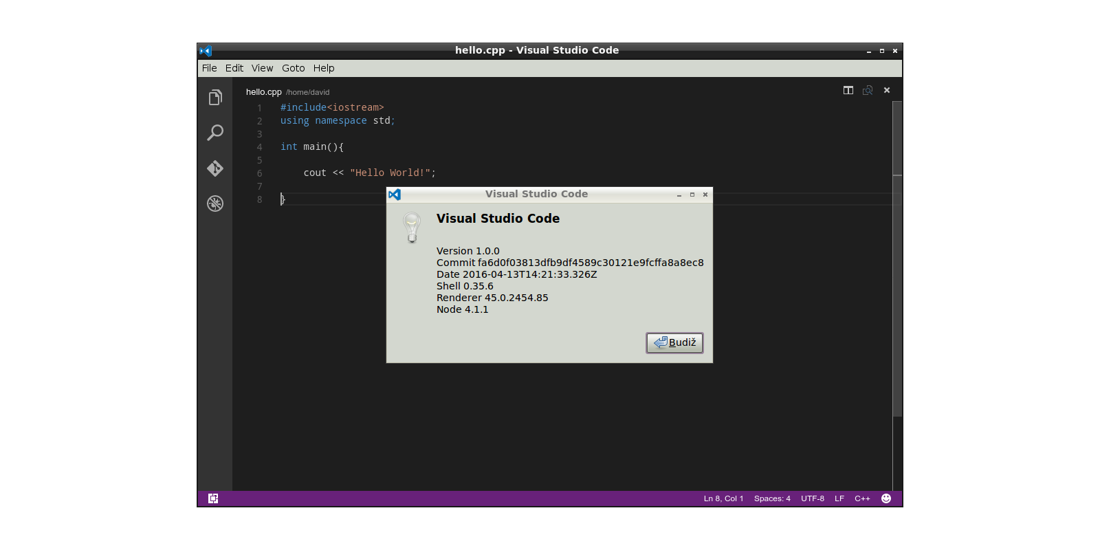Open the Help menu

pyautogui.click(x=324, y=68)
